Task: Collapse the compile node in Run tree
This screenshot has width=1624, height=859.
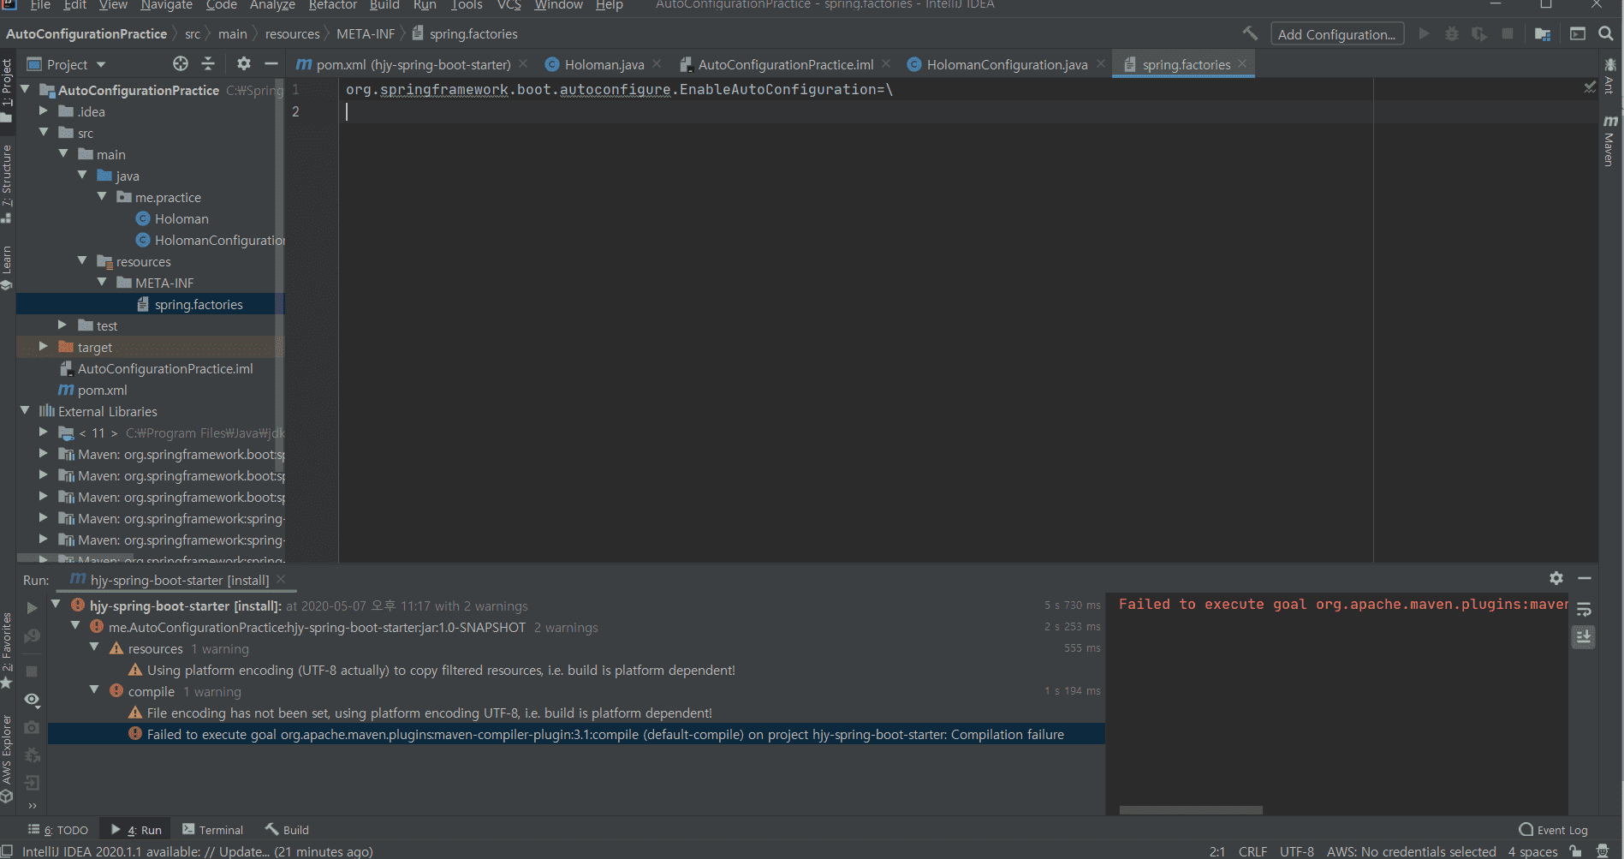Action: (x=95, y=690)
